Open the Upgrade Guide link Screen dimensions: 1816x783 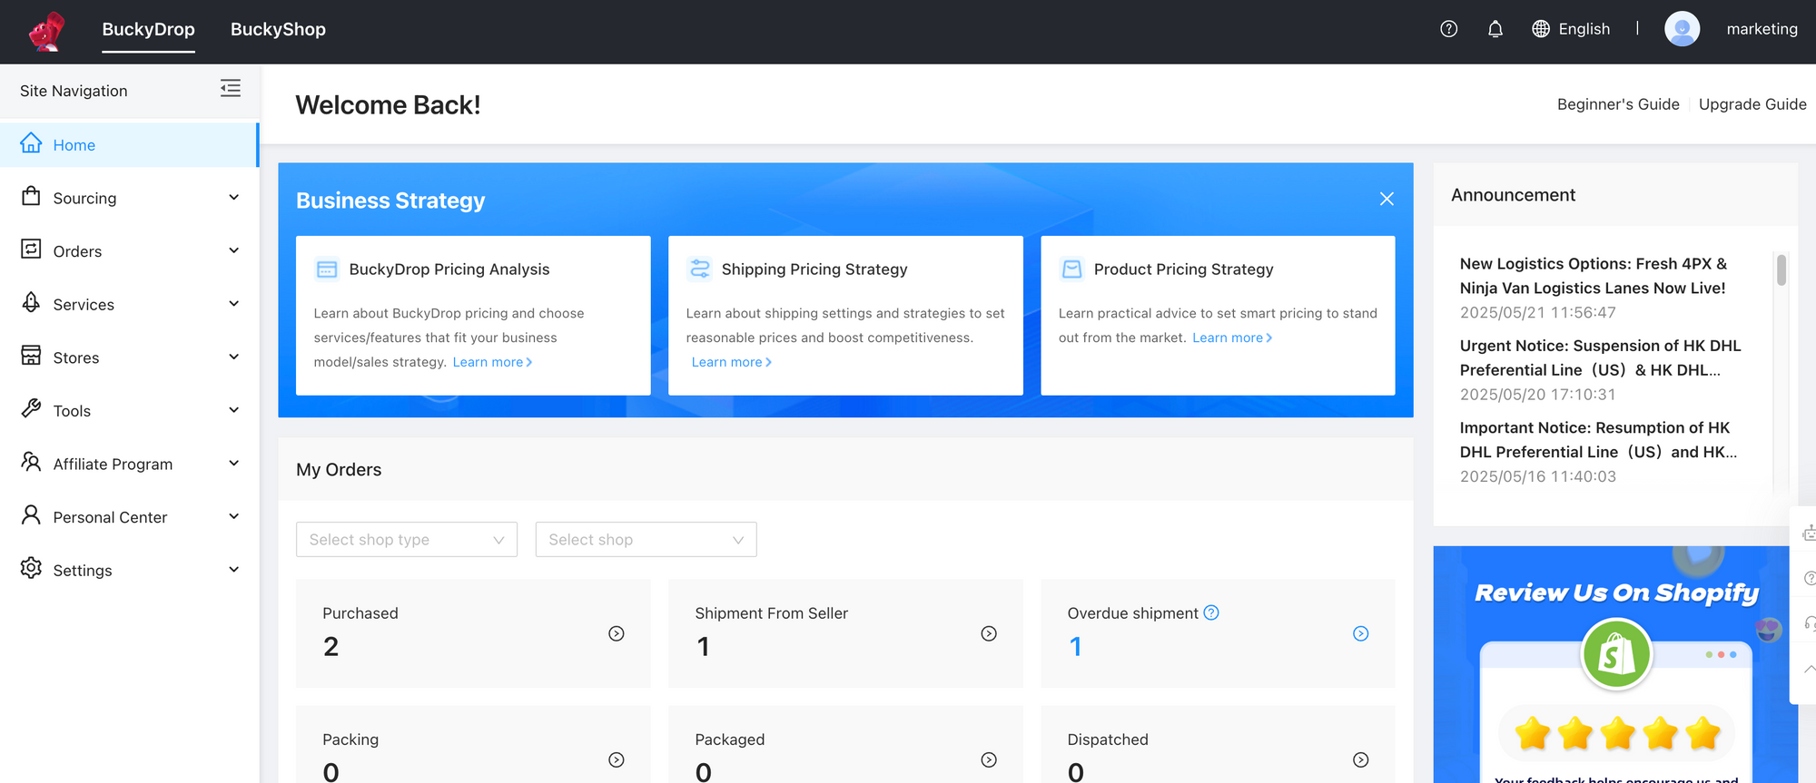click(1752, 104)
